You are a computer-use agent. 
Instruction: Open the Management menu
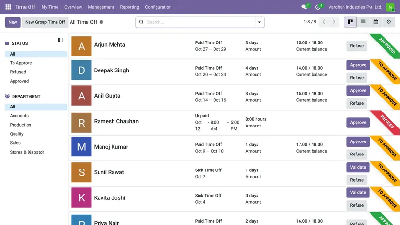click(x=101, y=7)
